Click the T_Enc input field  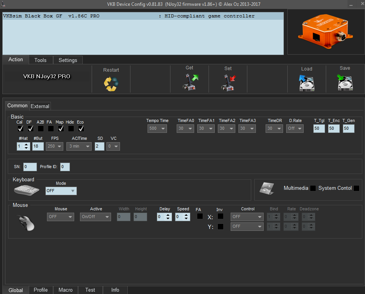click(334, 129)
